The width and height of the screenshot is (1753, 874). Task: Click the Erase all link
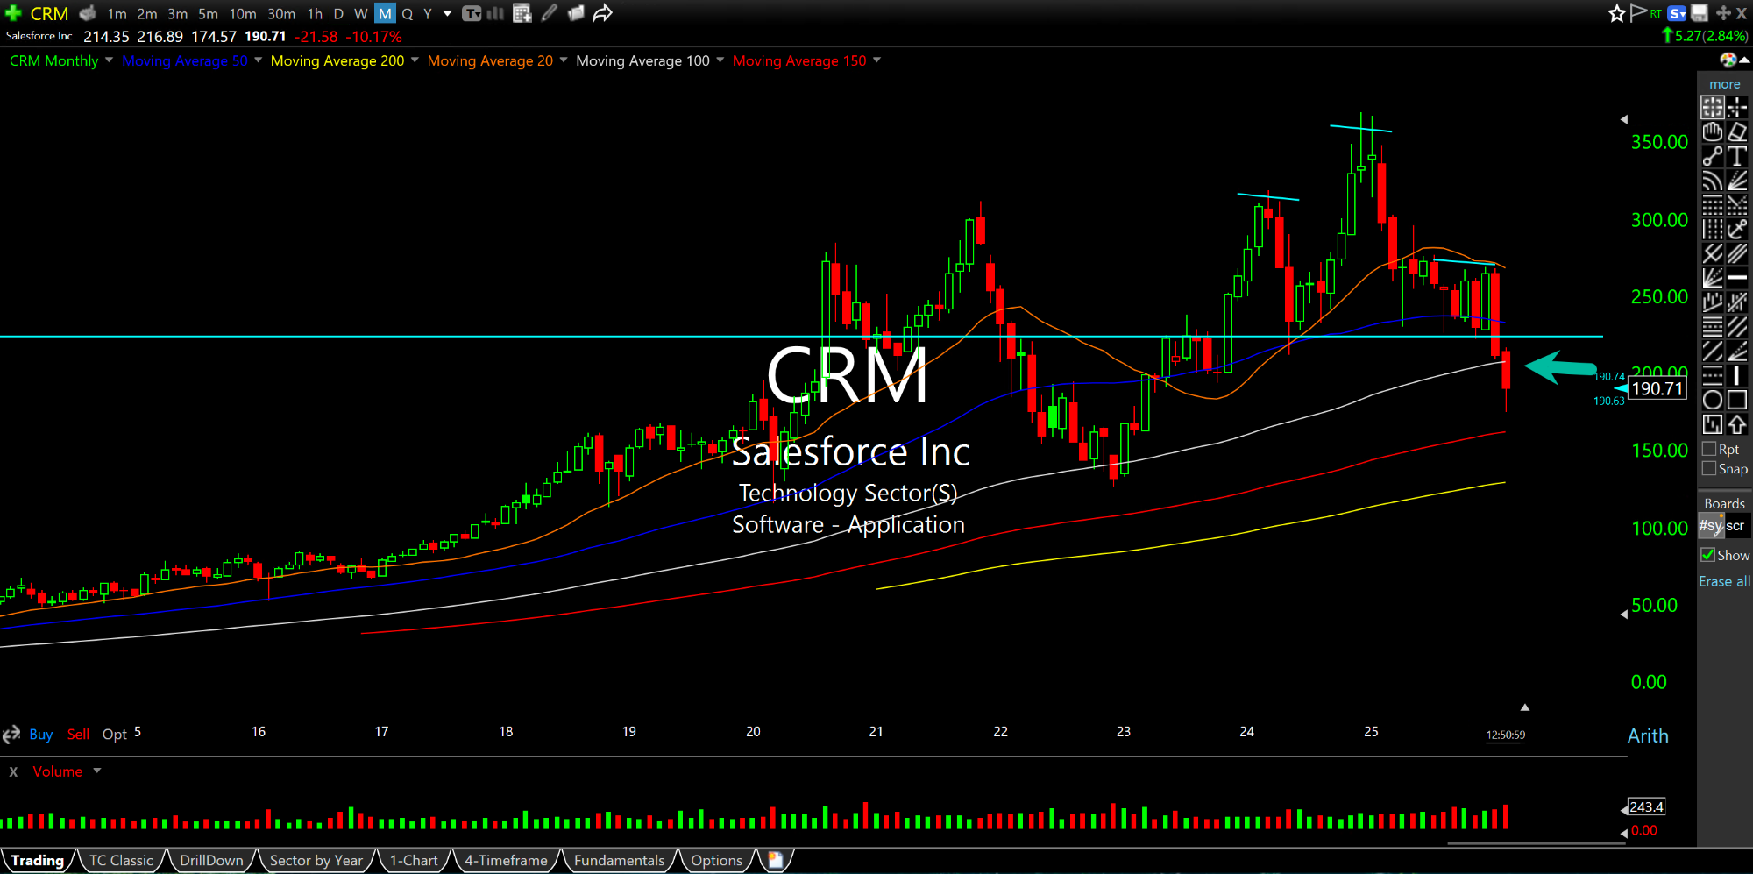1724,581
